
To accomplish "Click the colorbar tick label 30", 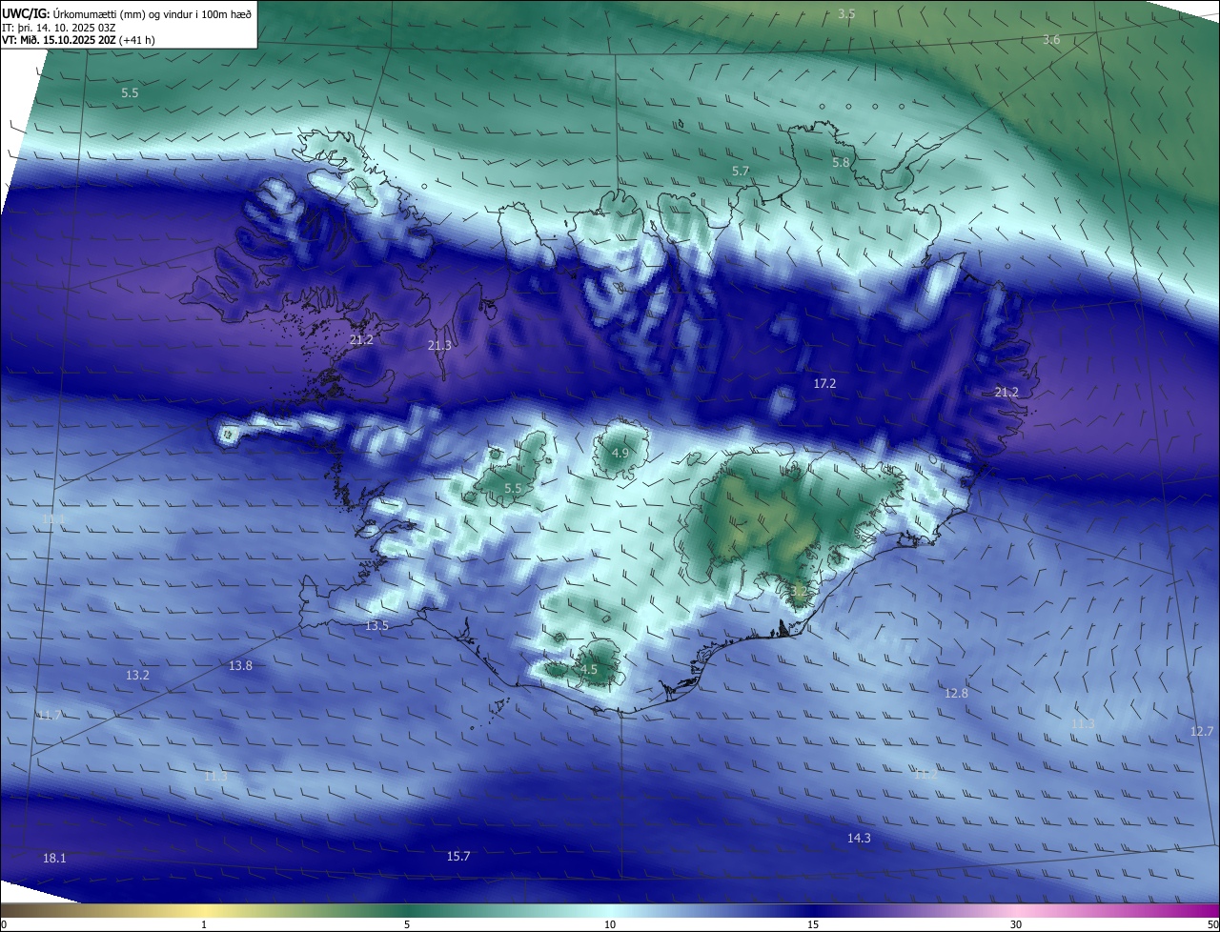I will point(1016,924).
